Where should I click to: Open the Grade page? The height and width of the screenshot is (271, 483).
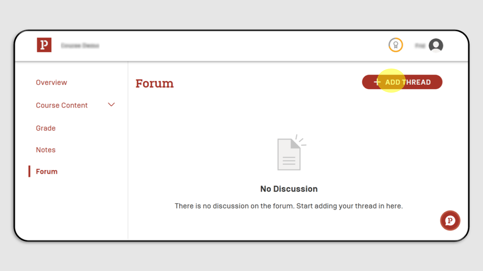46,128
